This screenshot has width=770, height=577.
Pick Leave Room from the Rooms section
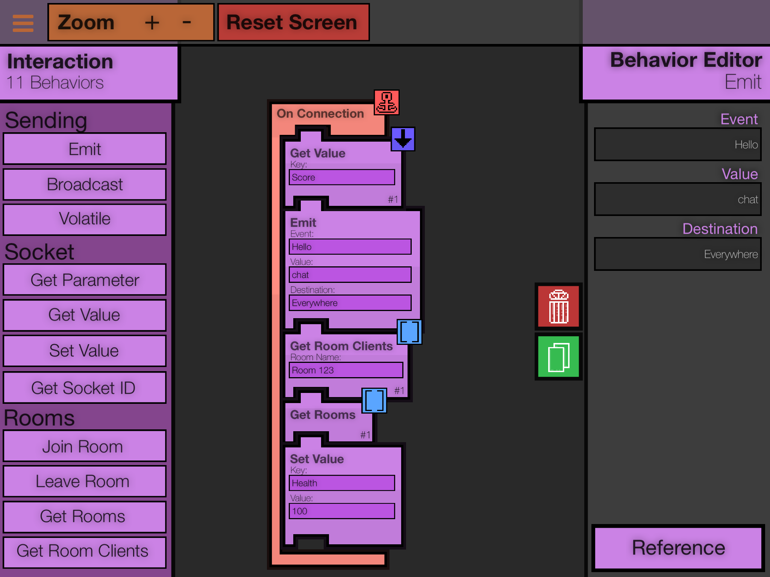coord(85,481)
